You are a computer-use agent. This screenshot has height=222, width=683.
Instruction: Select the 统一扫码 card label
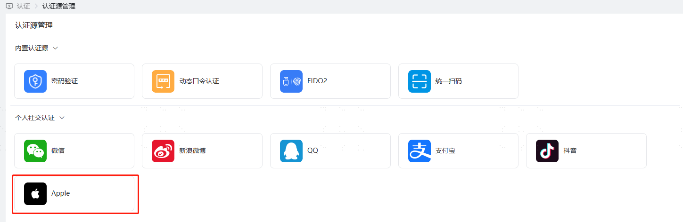tap(449, 81)
